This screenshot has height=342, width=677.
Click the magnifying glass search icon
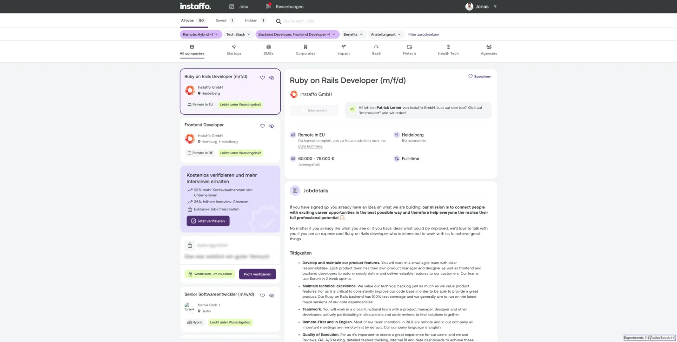click(x=279, y=21)
